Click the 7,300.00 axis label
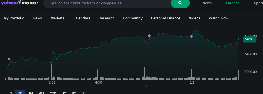 (251, 72)
